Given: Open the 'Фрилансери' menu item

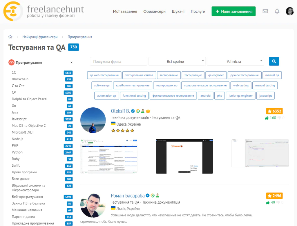Looking at the screenshot, I should (154, 12).
